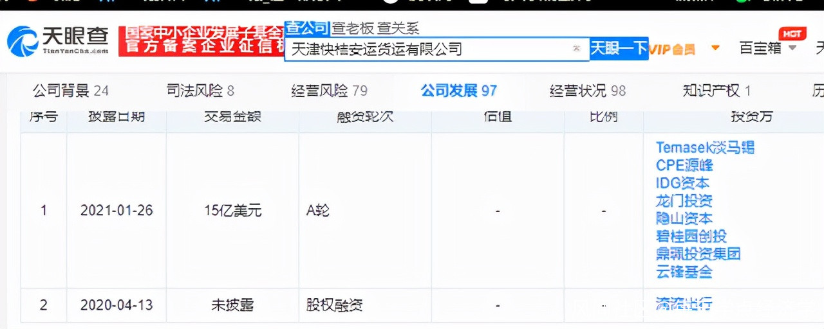Clear the search box with the X icon
824x329 pixels.
577,48
